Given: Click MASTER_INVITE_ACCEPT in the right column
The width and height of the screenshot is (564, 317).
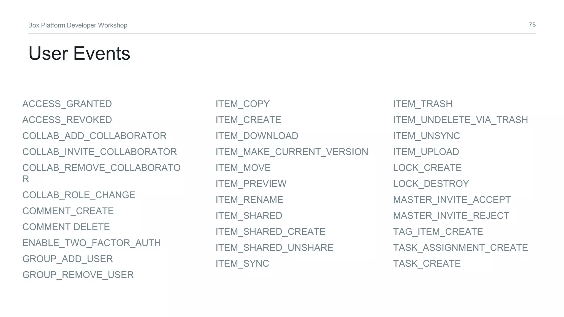Looking at the screenshot, I should pyautogui.click(x=452, y=200).
